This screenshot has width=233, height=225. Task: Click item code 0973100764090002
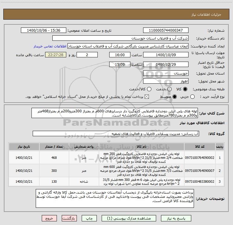click(x=200, y=158)
